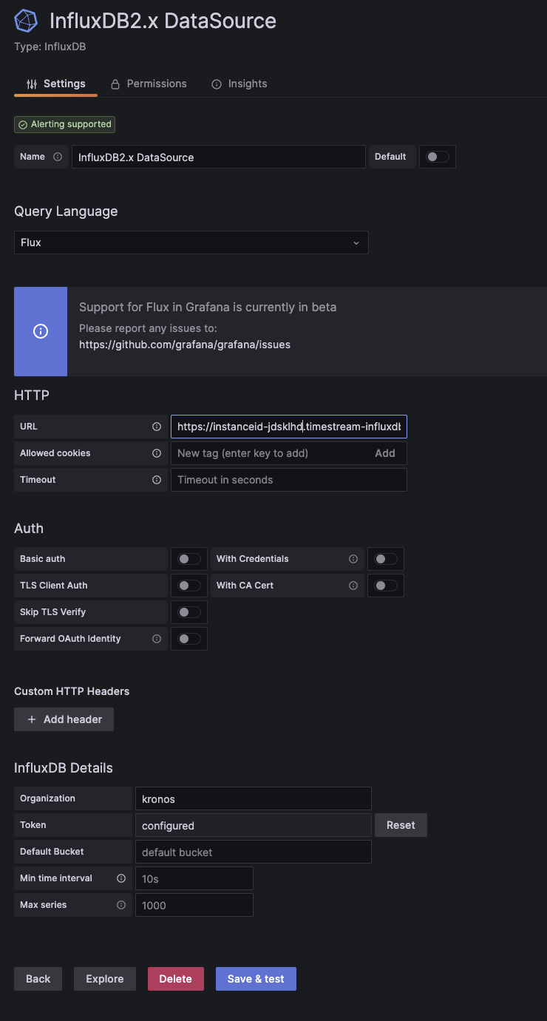Screen dimensions: 547x1021
Task: Click the Forward OAuth Identity info icon
Action: 157,639
